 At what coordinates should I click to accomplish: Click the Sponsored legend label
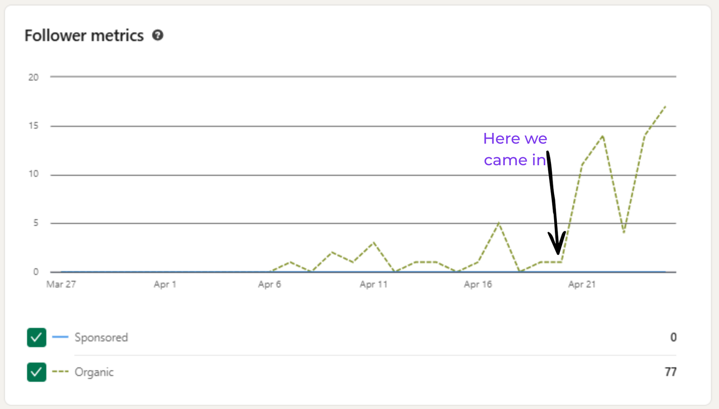[101, 337]
